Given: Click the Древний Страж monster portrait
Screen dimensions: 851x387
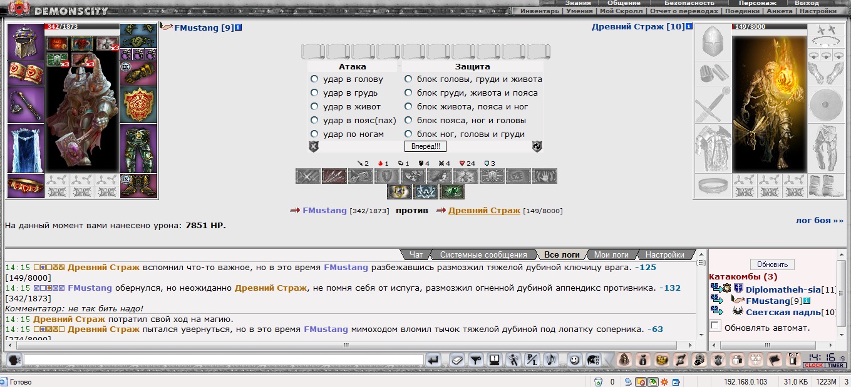Looking at the screenshot, I should point(769,104).
